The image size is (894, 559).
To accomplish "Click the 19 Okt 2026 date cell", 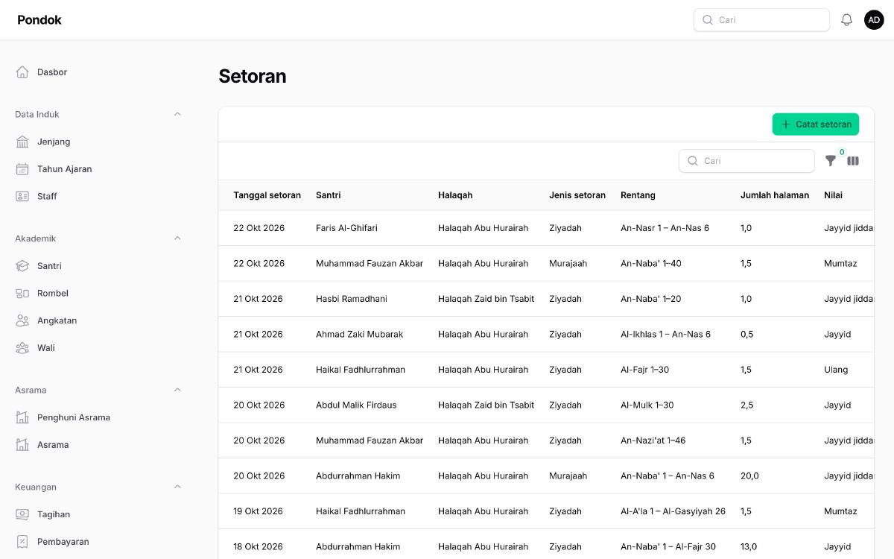I will point(258,511).
